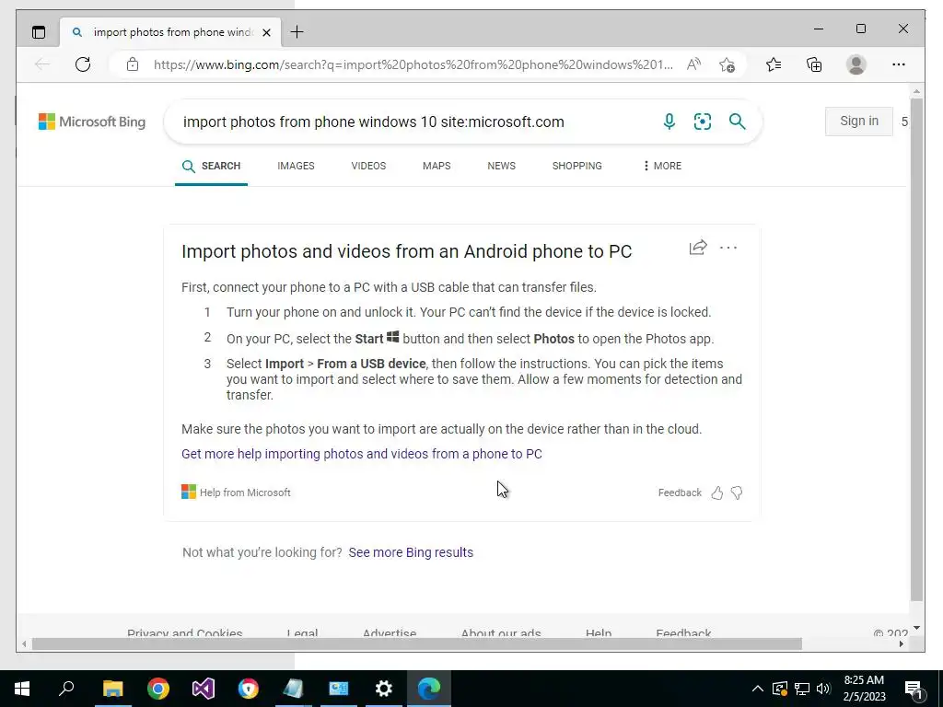Open Collections icon in toolbar
Image resolution: width=943 pixels, height=707 pixels.
pos(814,64)
